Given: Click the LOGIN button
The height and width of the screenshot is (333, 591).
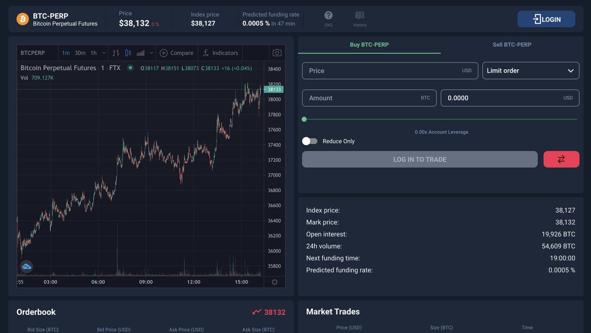Looking at the screenshot, I should pyautogui.click(x=546, y=19).
